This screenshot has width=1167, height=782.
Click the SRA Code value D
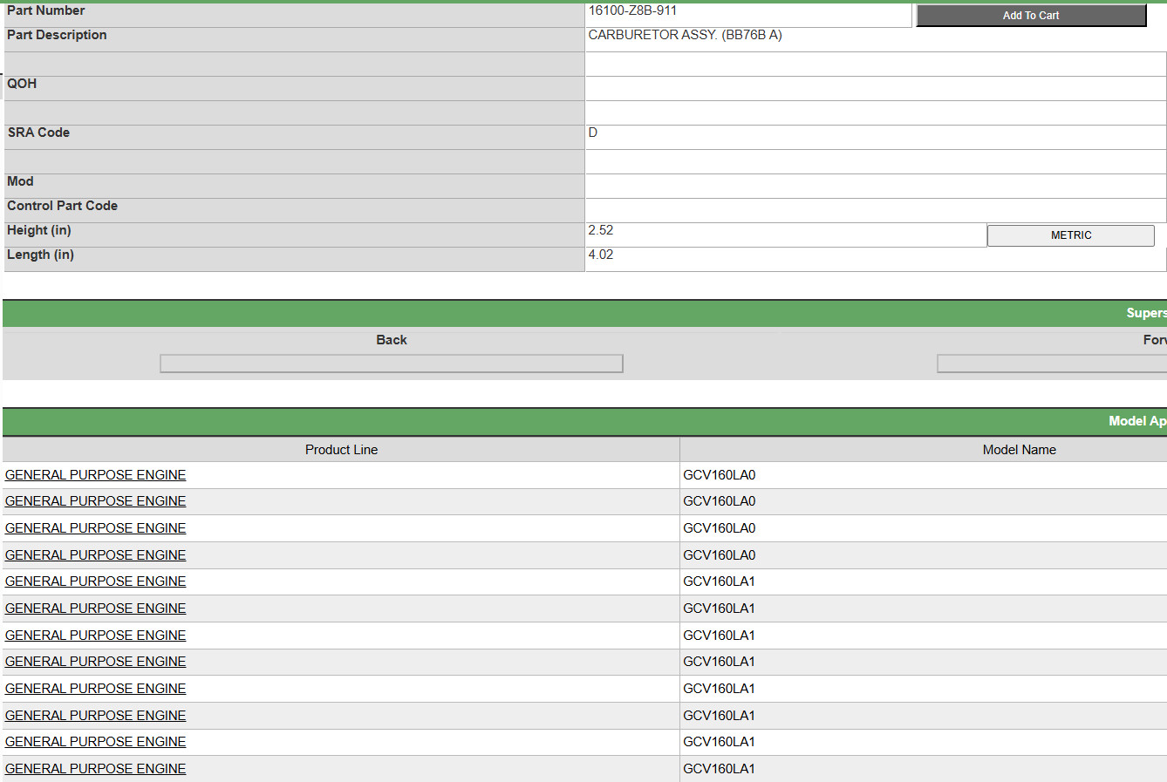(593, 133)
